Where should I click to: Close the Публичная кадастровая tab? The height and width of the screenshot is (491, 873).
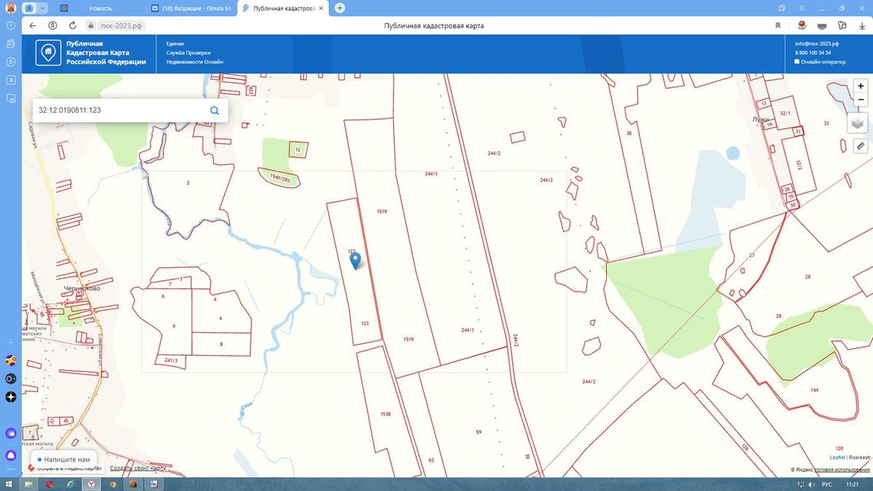(x=322, y=8)
